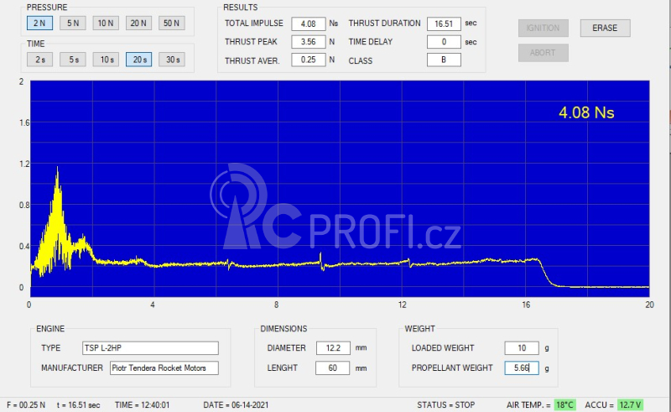
Task: Select the 2 N pressure range
Action: click(x=39, y=23)
